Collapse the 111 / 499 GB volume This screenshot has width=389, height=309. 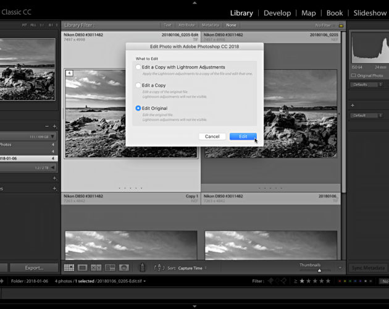coord(52,137)
